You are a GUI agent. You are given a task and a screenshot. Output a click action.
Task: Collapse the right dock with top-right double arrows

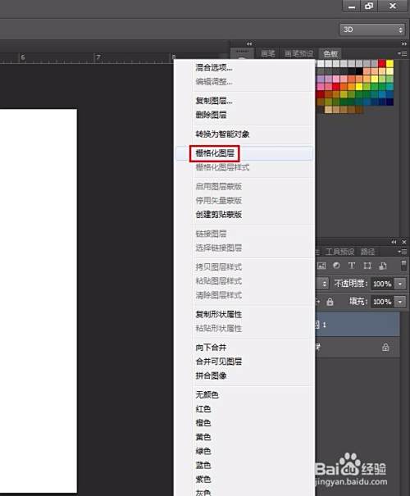click(x=404, y=43)
